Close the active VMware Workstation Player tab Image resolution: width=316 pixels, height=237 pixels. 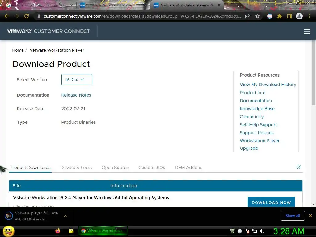coord(219,5)
